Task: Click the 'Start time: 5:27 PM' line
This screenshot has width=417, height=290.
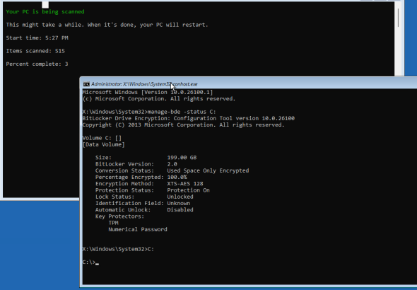Action: (x=37, y=37)
